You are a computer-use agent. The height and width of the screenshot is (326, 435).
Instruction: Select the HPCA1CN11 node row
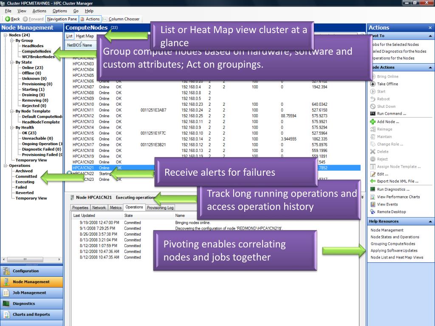point(216,110)
